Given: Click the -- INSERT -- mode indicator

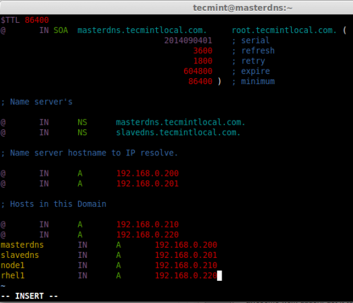Looking at the screenshot, I should (x=29, y=296).
